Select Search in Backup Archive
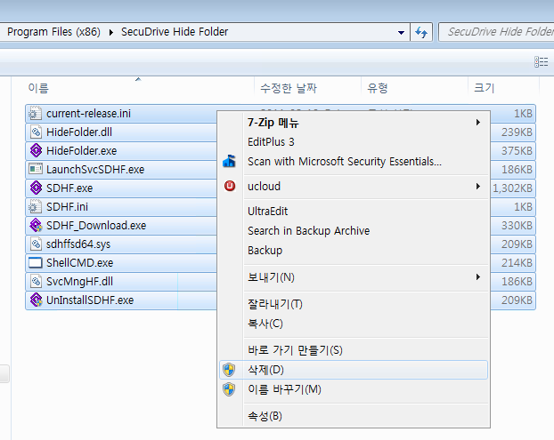 (x=354, y=230)
